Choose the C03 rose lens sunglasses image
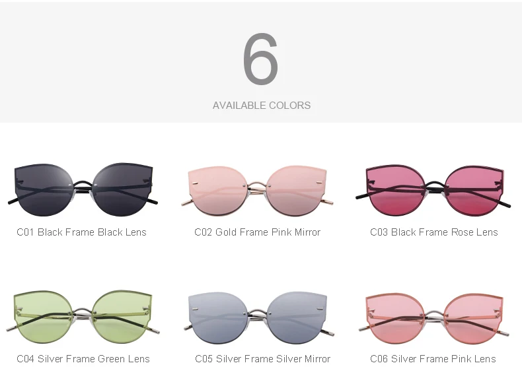The image size is (522, 390). (x=433, y=190)
